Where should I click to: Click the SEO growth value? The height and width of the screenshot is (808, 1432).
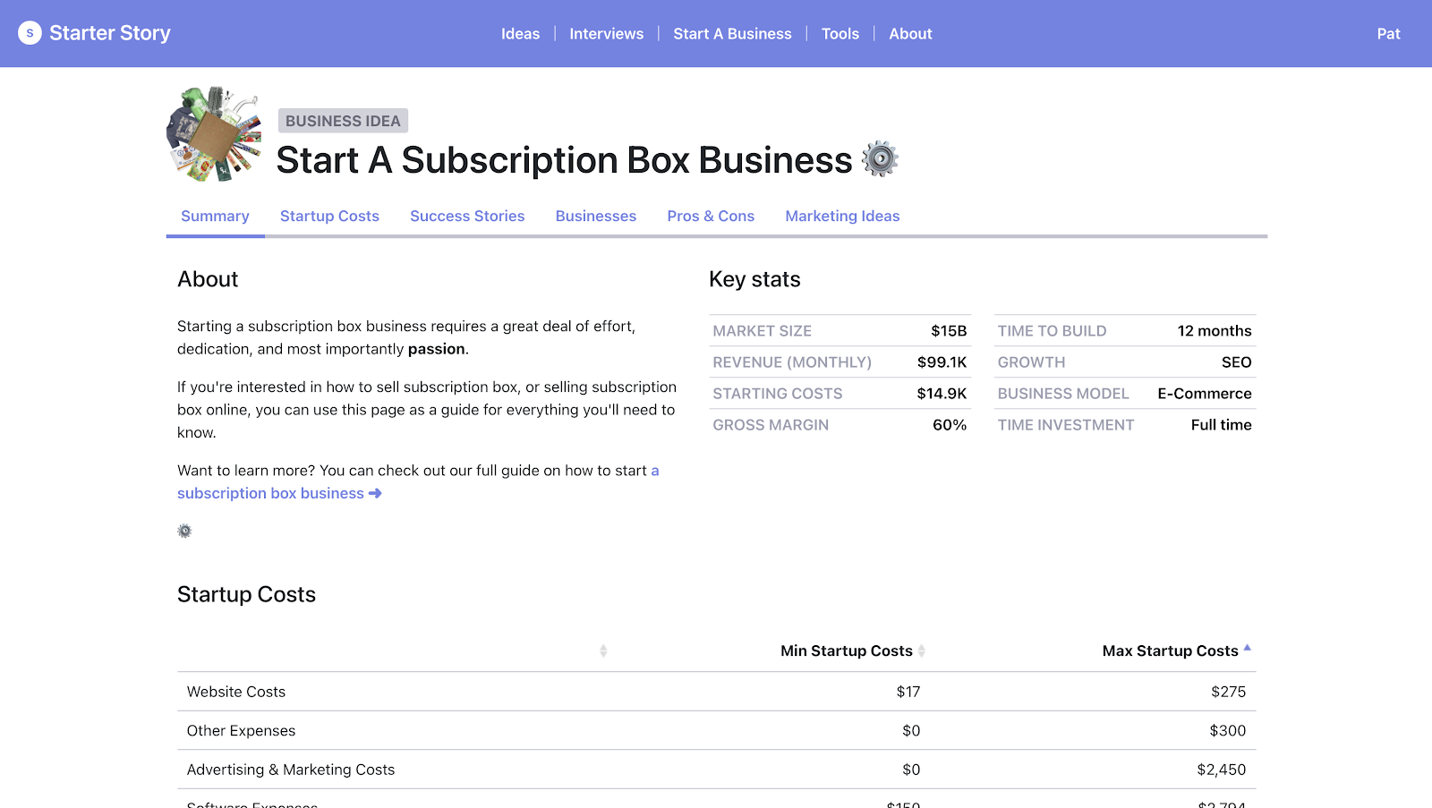[x=1237, y=361]
